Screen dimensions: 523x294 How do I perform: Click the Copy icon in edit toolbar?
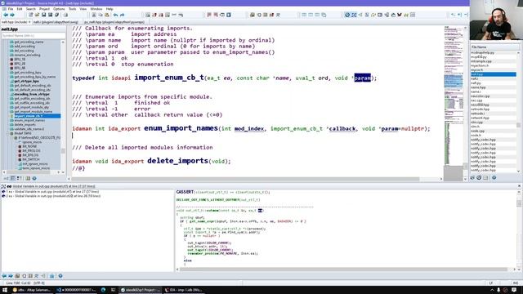tap(101, 15)
